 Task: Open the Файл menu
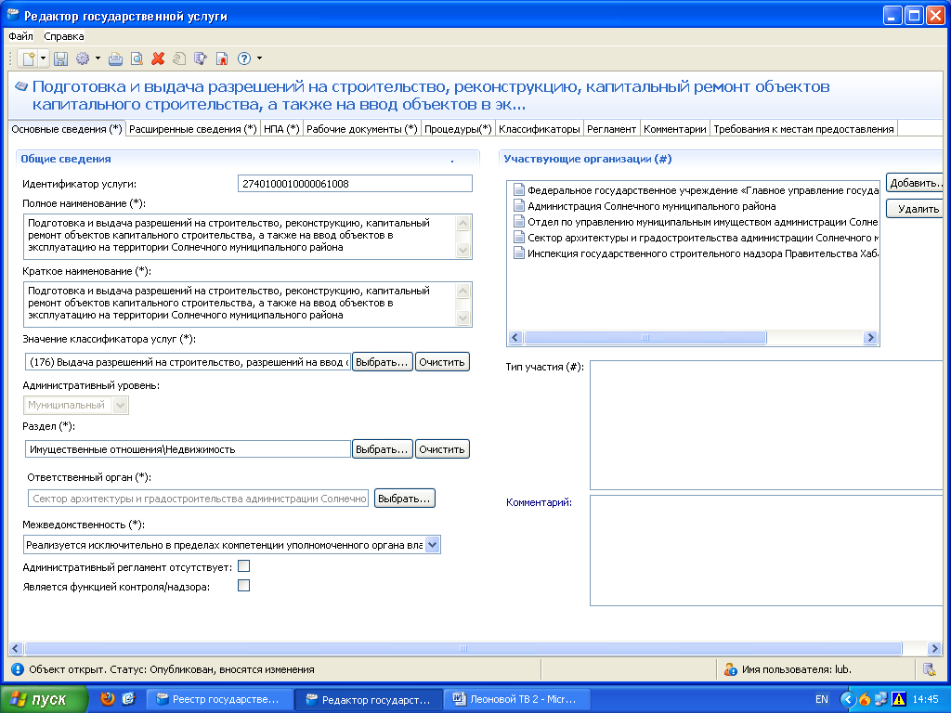point(20,36)
